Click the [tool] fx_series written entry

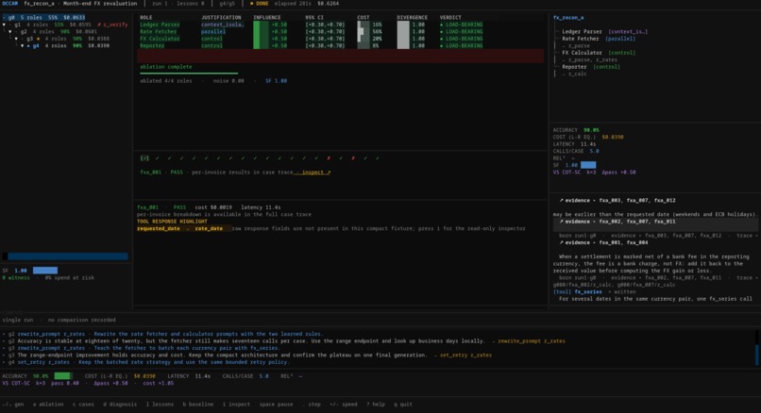tap(594, 291)
